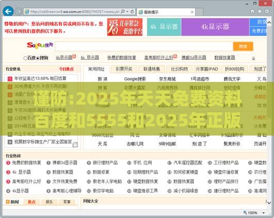Open 腾讯文学 site link
The image size is (274, 218).
(x=232, y=79)
